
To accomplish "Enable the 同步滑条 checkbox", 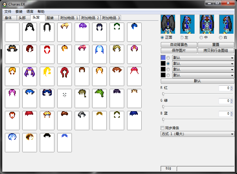I will pos(163,128).
